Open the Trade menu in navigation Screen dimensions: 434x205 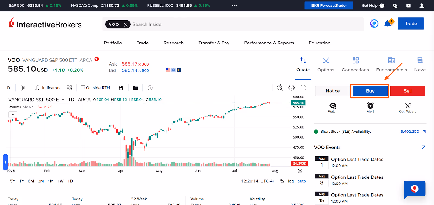tap(143, 43)
